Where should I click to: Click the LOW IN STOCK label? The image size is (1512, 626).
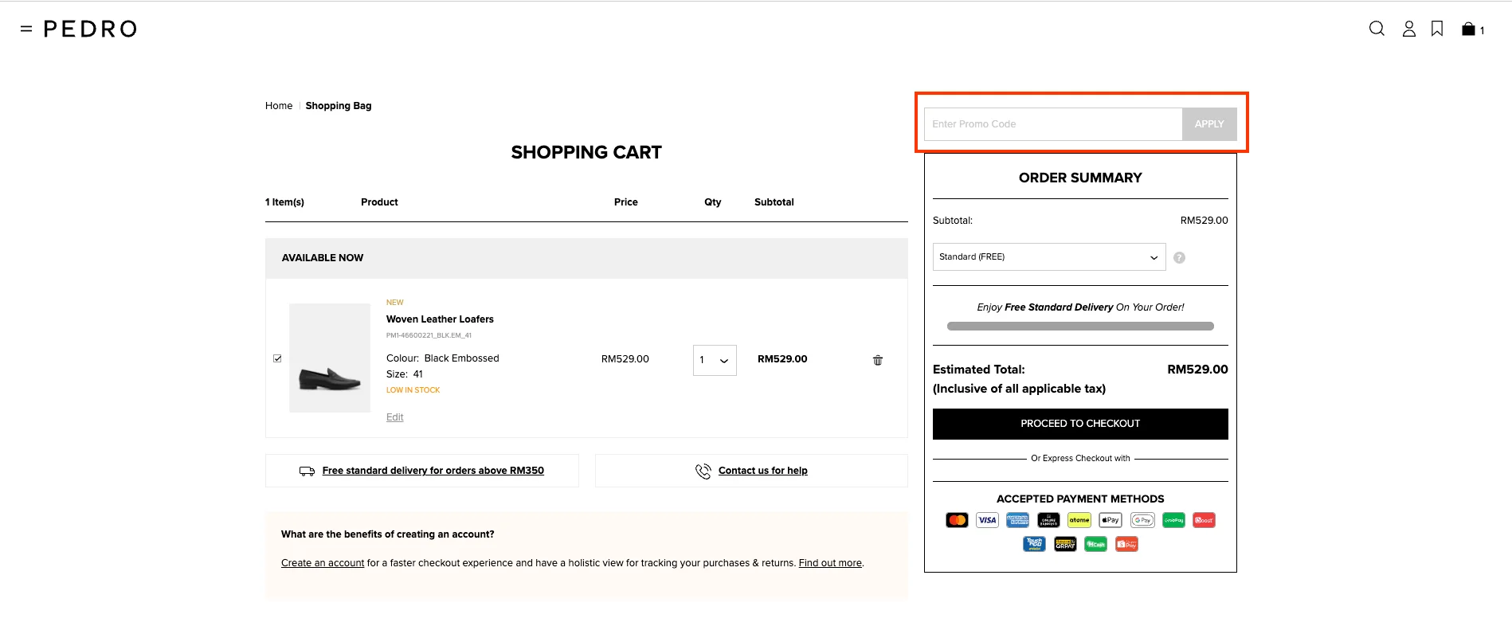[413, 390]
